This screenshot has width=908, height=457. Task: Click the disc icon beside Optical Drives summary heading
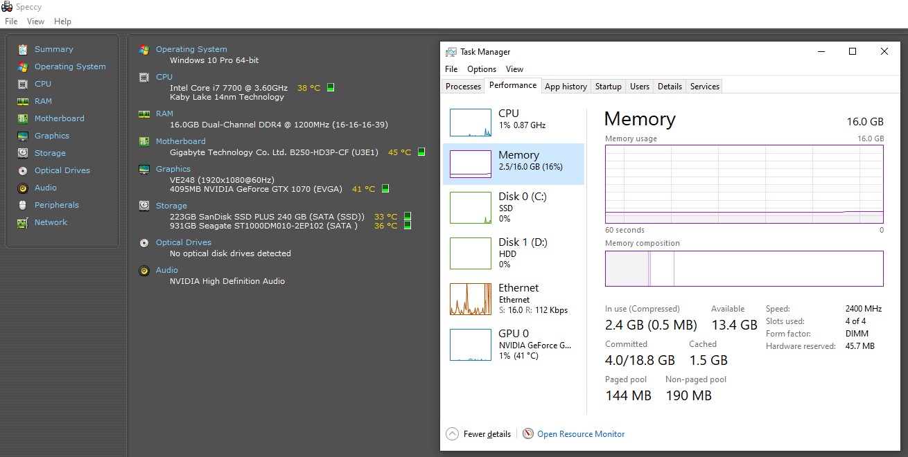tap(144, 242)
